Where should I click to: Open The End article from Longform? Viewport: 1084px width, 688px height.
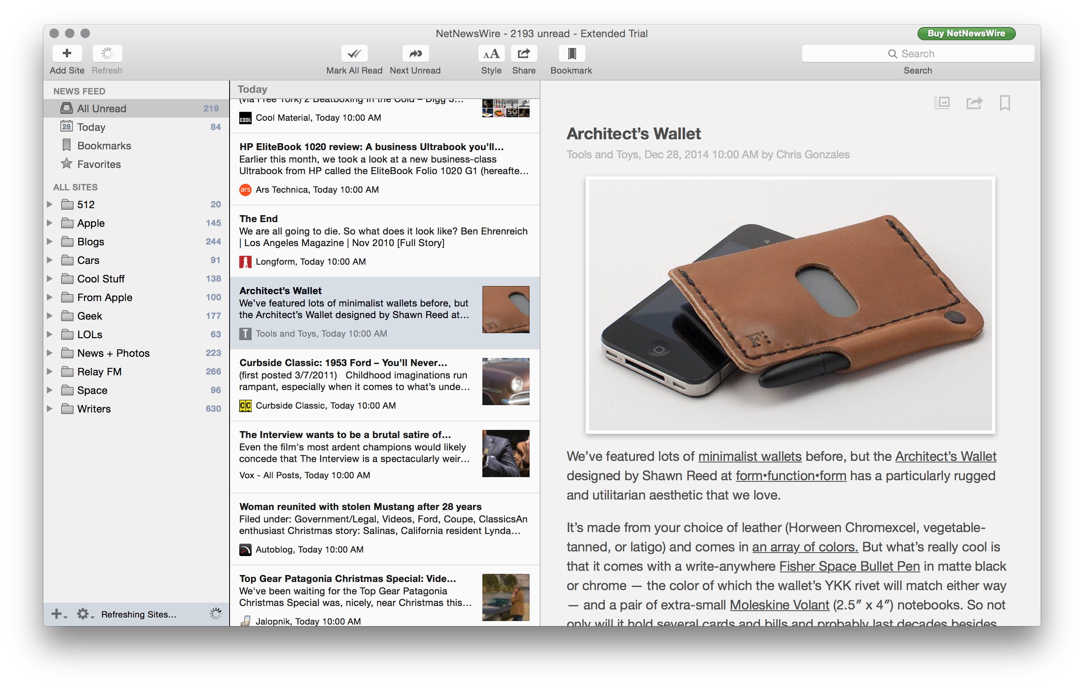point(385,241)
